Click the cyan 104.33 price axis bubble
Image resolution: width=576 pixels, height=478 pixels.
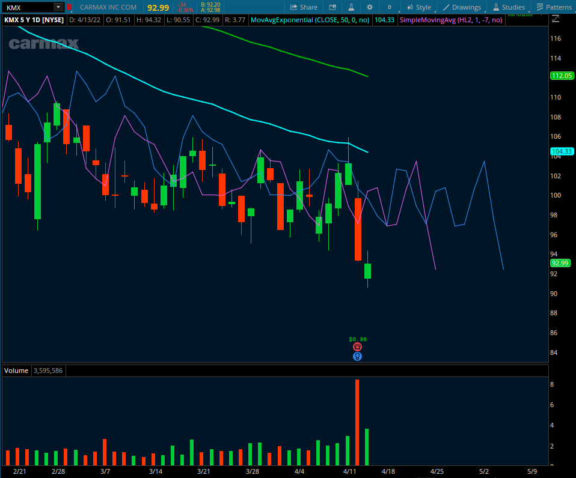coord(562,151)
